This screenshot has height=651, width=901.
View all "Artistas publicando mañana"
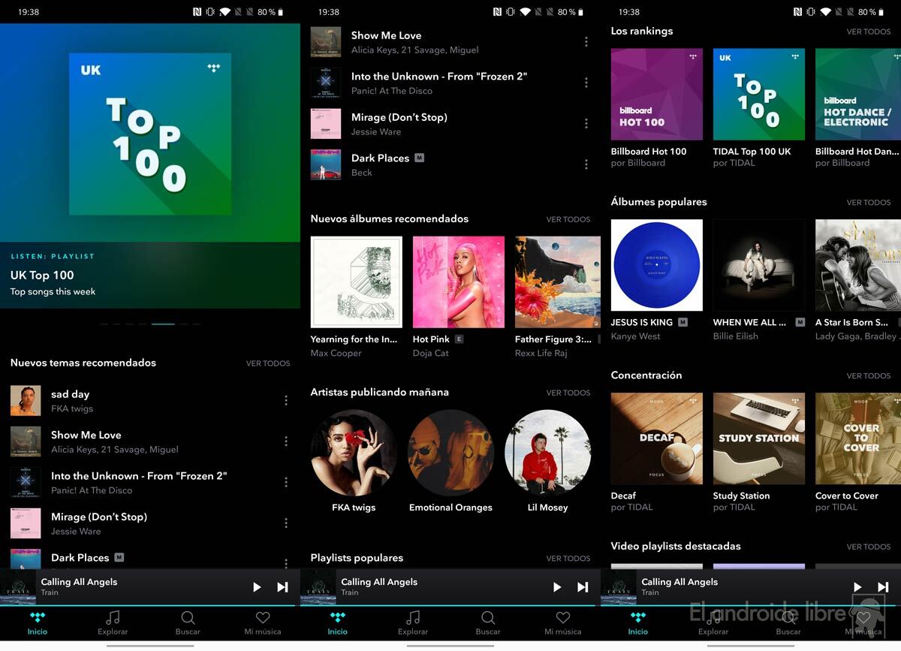click(x=568, y=393)
